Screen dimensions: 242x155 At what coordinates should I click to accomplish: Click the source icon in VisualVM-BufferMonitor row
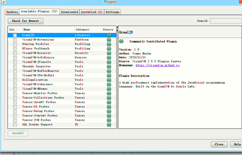click(x=109, y=71)
